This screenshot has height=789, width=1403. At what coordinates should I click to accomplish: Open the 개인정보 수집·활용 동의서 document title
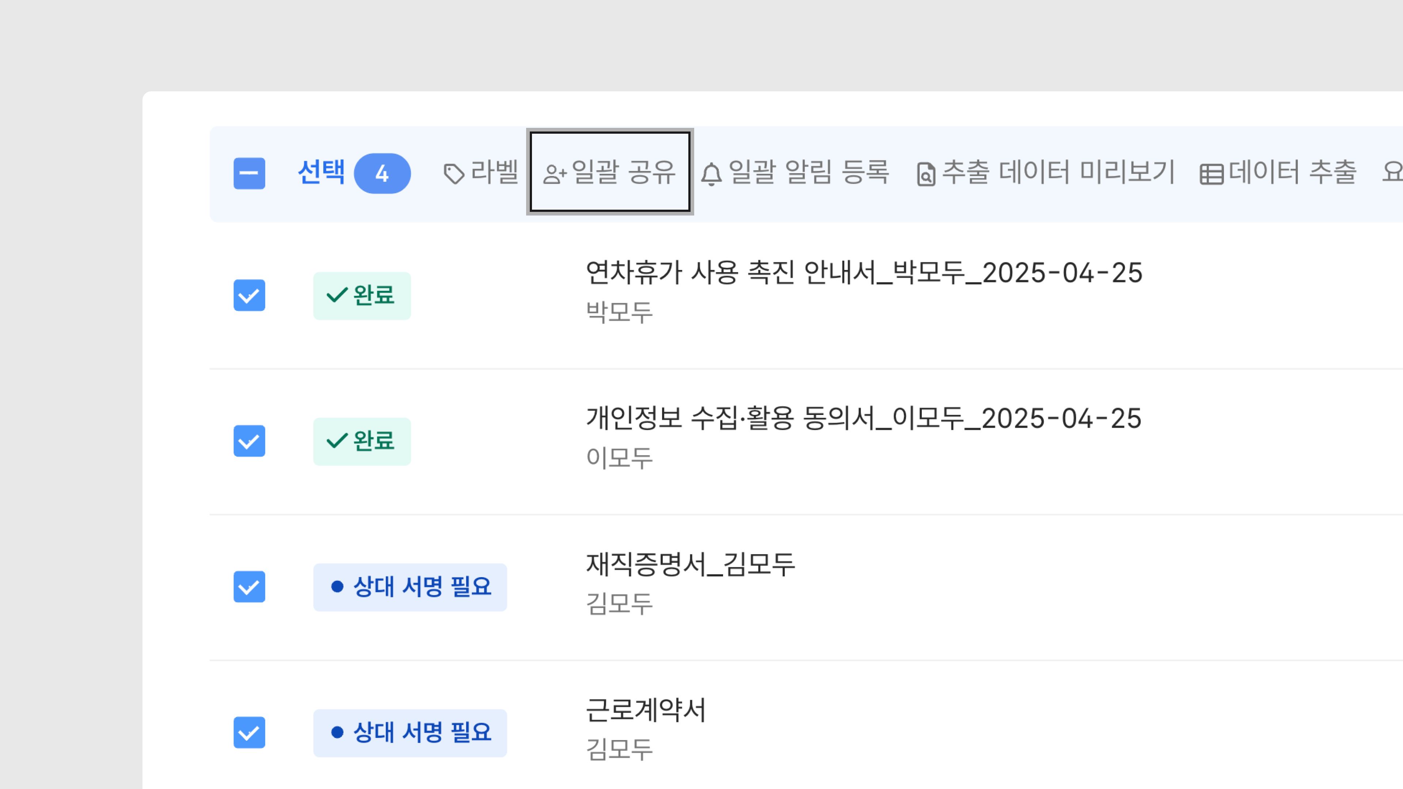pos(863,419)
